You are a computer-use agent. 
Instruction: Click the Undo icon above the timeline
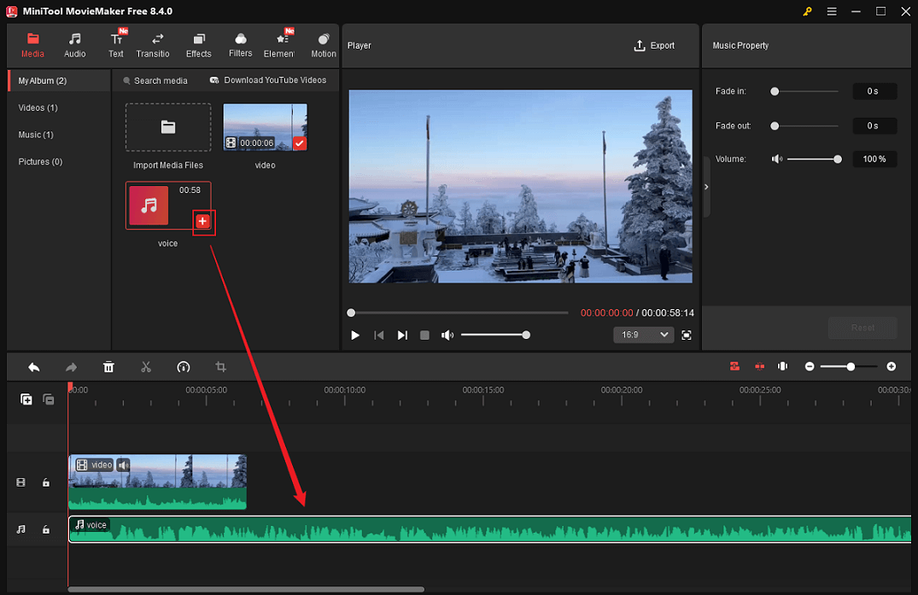33,366
